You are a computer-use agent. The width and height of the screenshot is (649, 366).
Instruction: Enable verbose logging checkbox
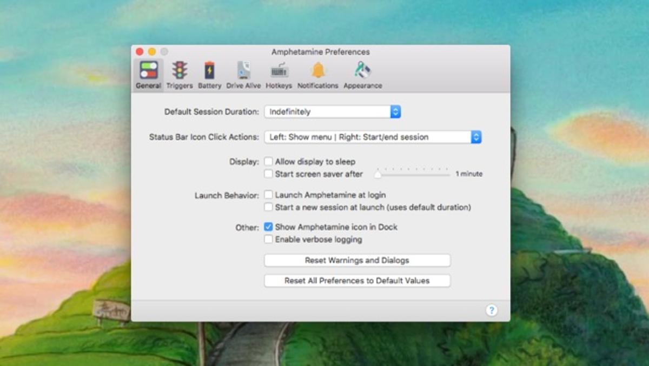(268, 239)
